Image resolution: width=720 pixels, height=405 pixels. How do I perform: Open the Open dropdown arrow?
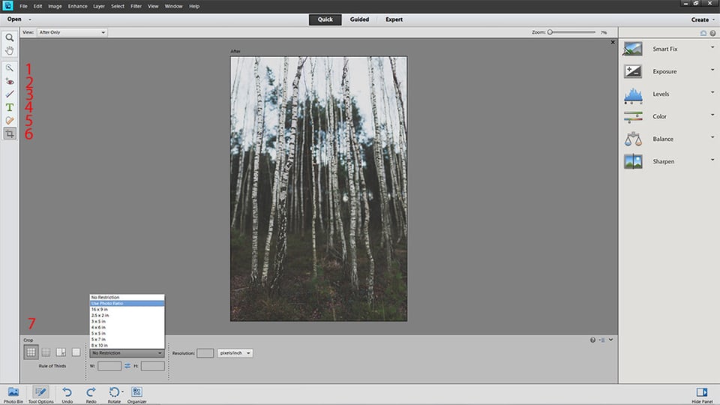coord(30,19)
